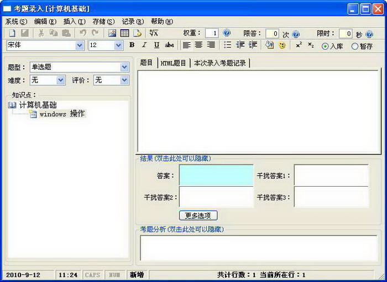The width and height of the screenshot is (387, 282).
Task: Click into the 限时 seconds field
Action: [x=346, y=34]
